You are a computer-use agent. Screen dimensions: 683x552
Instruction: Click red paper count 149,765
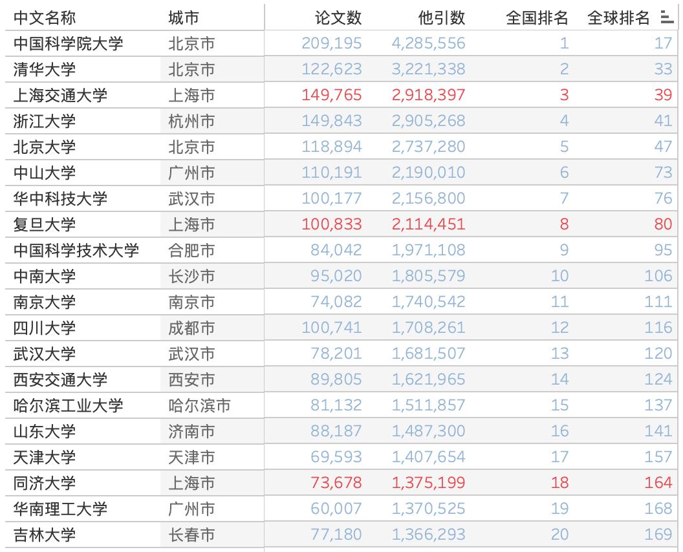pyautogui.click(x=332, y=95)
